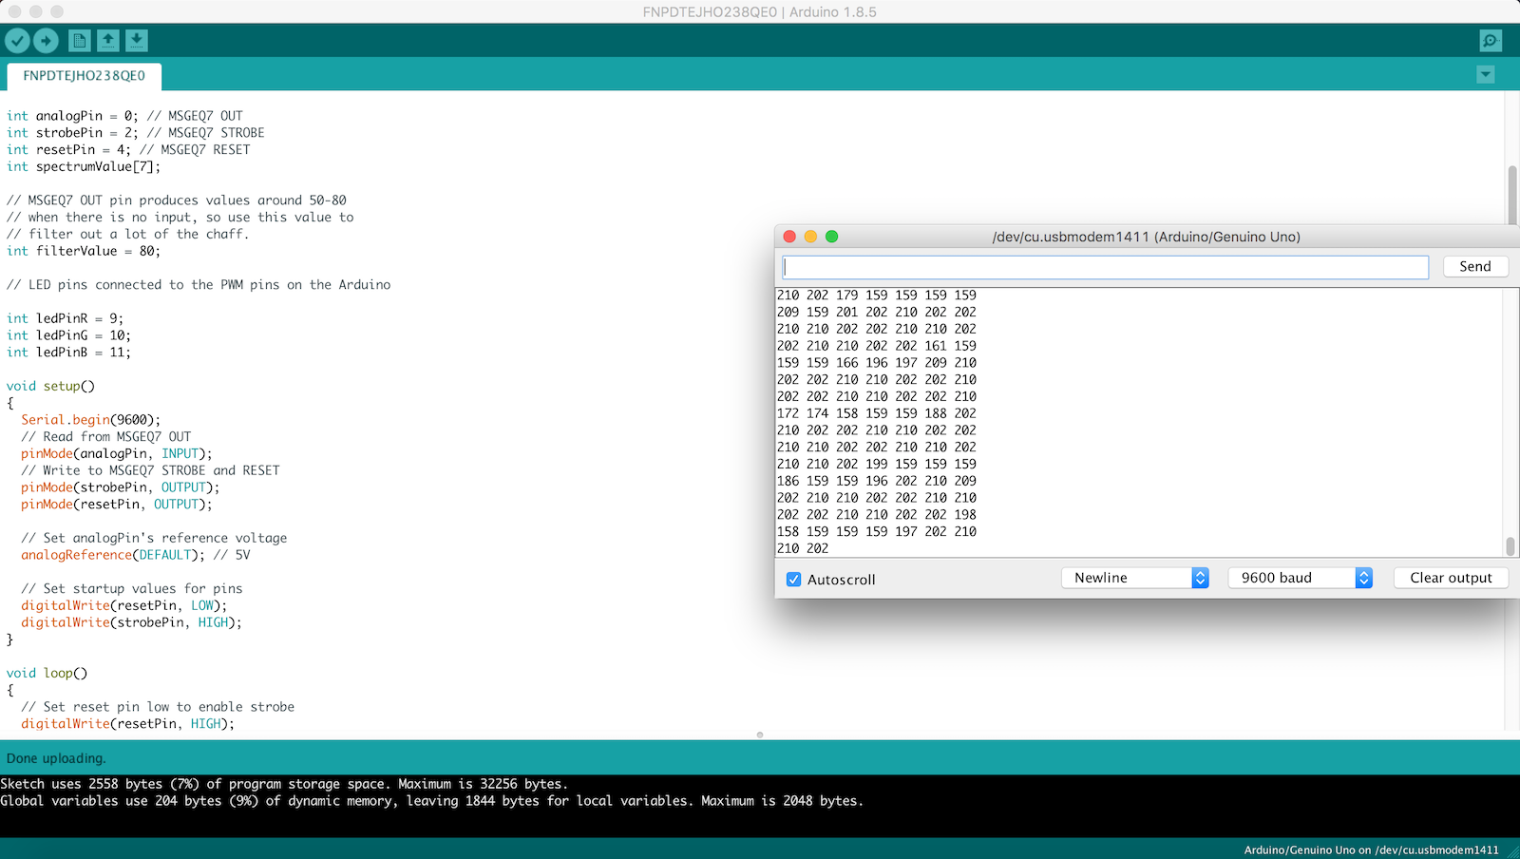Click the Serial Monitor title bar text

[1147, 237]
